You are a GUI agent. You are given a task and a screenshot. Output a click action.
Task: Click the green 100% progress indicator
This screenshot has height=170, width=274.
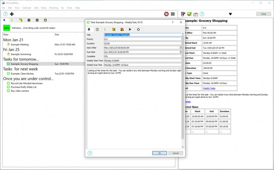[x=6, y=28]
